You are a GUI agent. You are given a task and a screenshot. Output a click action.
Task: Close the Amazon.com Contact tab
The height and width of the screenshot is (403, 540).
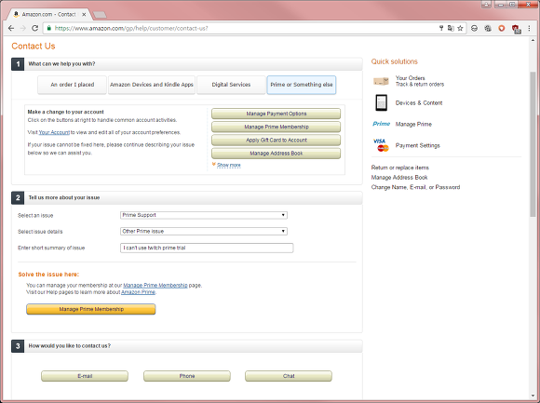tap(84, 15)
